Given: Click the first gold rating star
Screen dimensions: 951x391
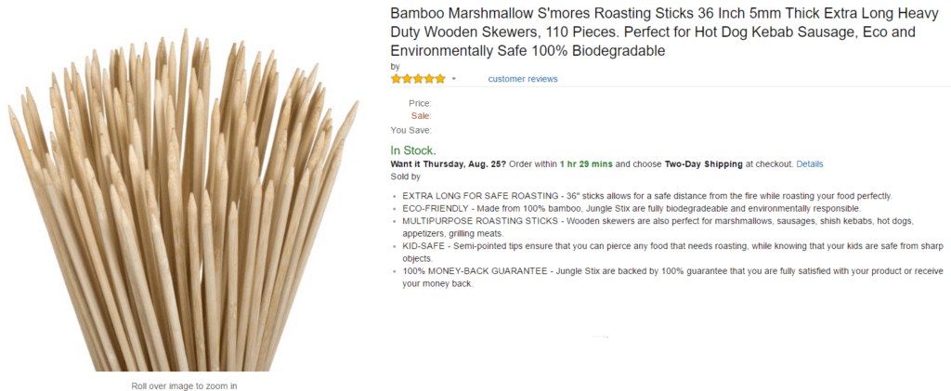Looking at the screenshot, I should 397,79.
